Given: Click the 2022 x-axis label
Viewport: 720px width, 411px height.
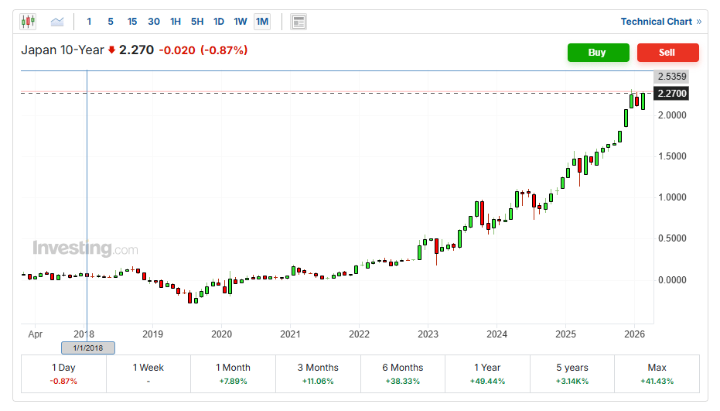Looking at the screenshot, I should click(x=359, y=334).
